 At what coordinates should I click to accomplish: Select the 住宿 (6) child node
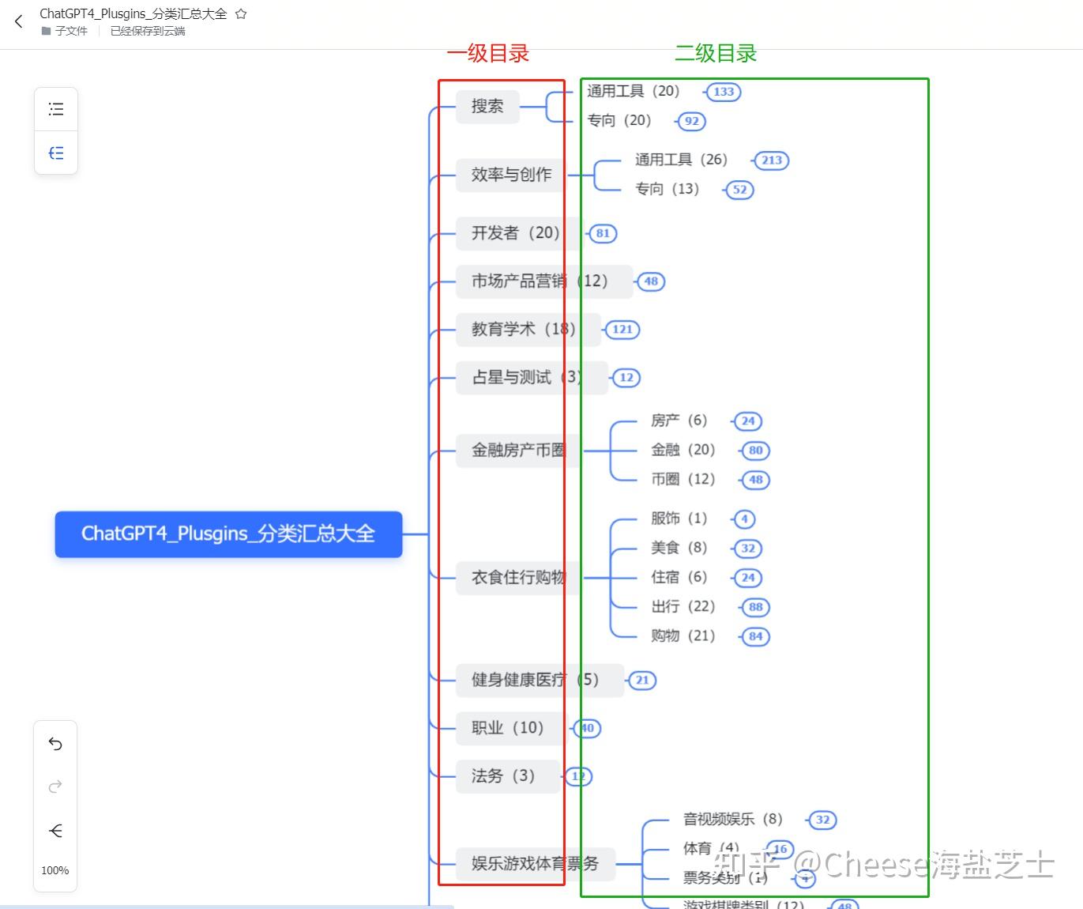pyautogui.click(x=679, y=577)
